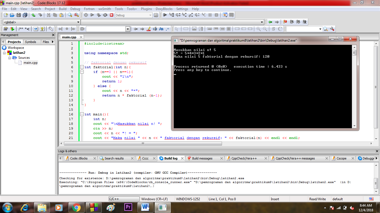Click the Cut scissors icon
The width and height of the screenshot is (380, 213).
point(49,15)
